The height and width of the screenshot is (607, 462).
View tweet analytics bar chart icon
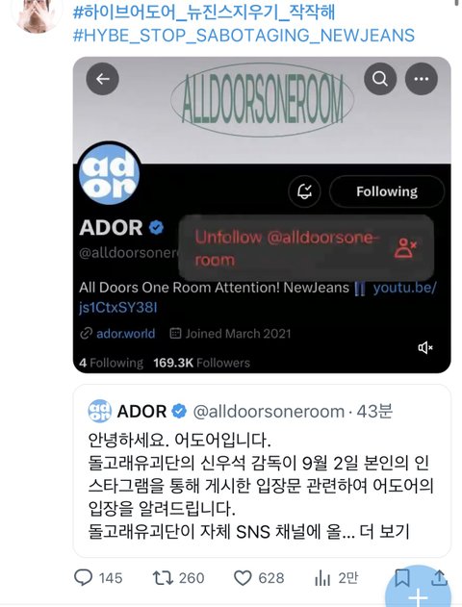click(x=322, y=578)
